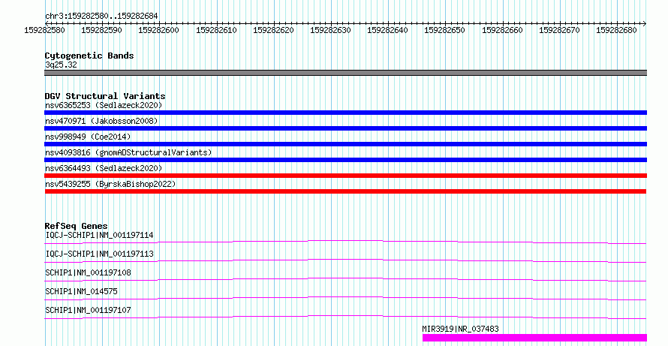Click intron line of IQCJ-SCHIP1|NM_001197113
The height and width of the screenshot is (346, 668).
click(x=345, y=260)
